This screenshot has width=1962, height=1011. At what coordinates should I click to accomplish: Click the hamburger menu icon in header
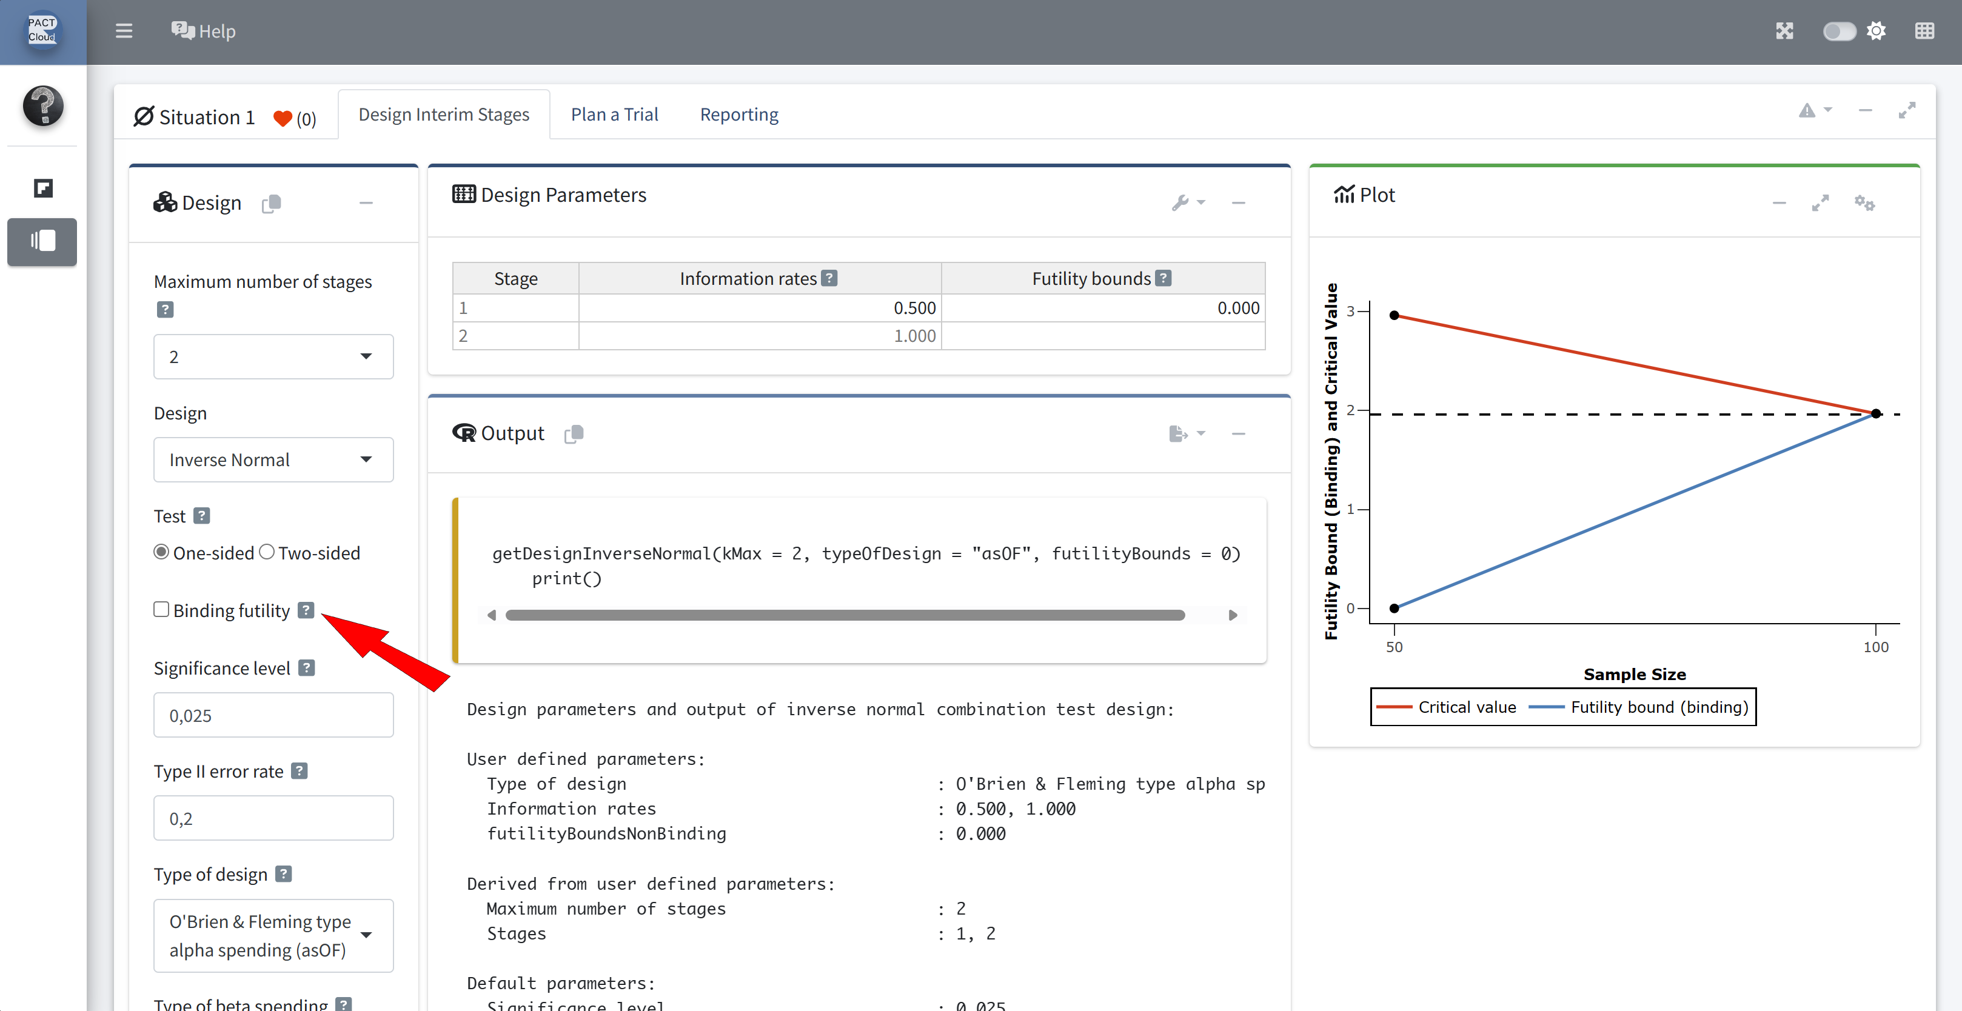click(124, 31)
